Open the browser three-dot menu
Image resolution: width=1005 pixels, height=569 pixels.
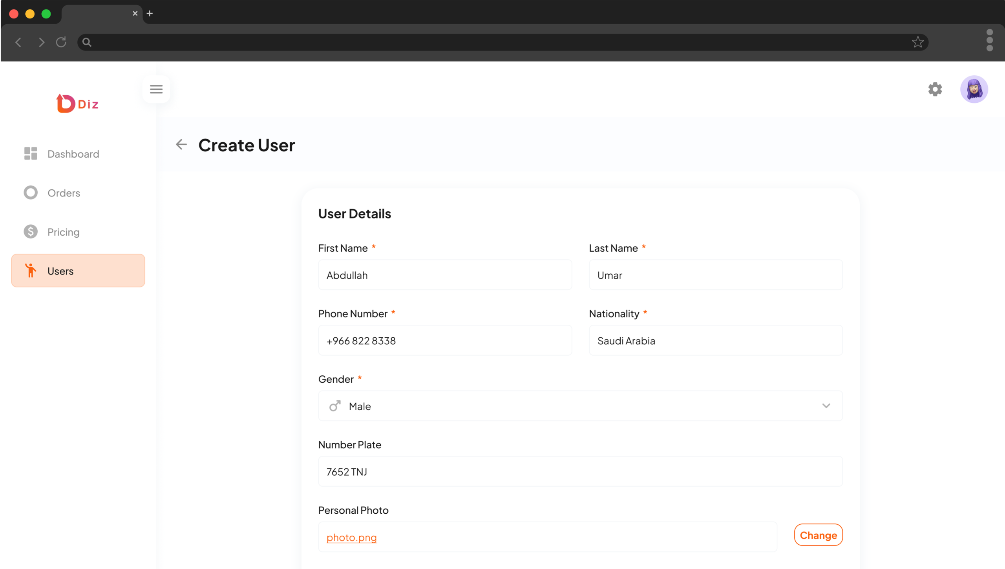[x=990, y=40]
